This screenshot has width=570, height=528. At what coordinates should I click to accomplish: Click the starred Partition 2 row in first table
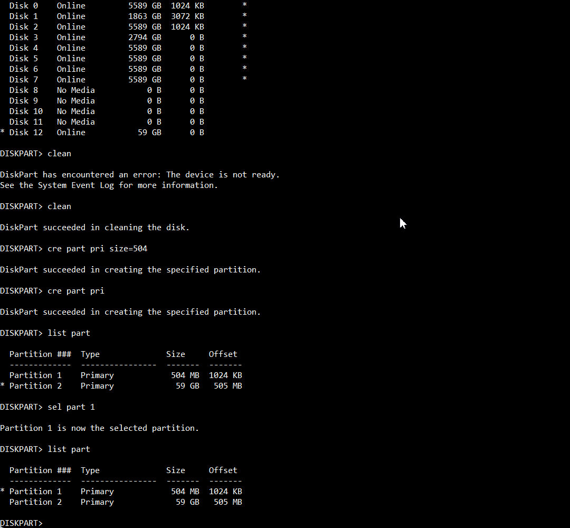pyautogui.click(x=121, y=386)
